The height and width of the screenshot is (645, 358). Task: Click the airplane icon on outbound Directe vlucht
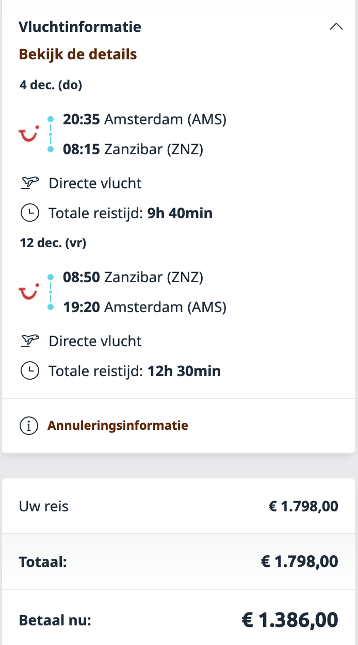(31, 183)
